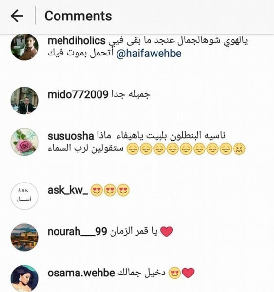Click the Comments header title
The image size is (274, 292).
tap(78, 16)
